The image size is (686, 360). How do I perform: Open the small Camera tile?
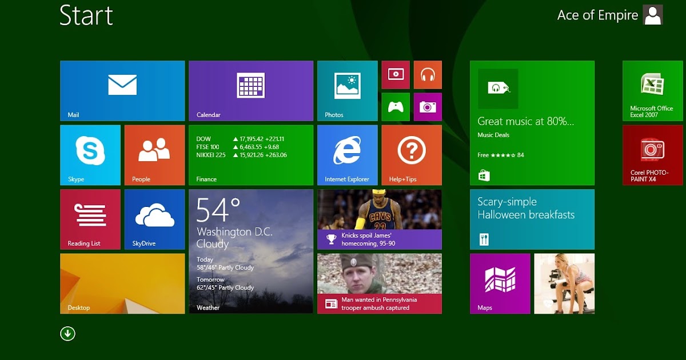click(428, 107)
